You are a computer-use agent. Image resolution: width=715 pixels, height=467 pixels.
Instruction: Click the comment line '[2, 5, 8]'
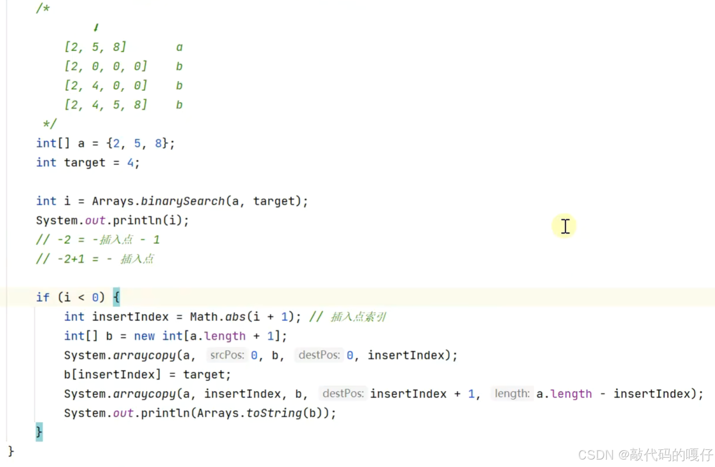pos(95,47)
